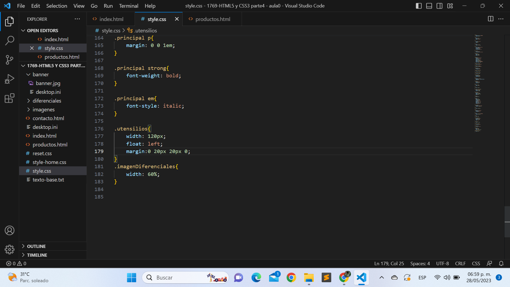
Task: Open the File menu
Action: click(21, 6)
